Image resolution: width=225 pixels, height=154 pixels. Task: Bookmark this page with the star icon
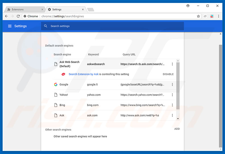pos(198,16)
